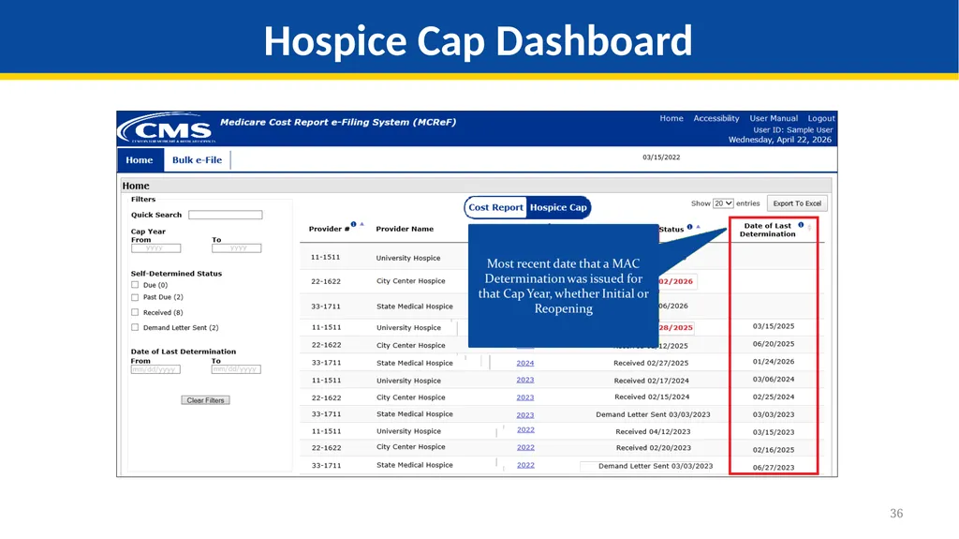Switch to Cost Report toggle
The width and height of the screenshot is (959, 539).
click(x=495, y=208)
